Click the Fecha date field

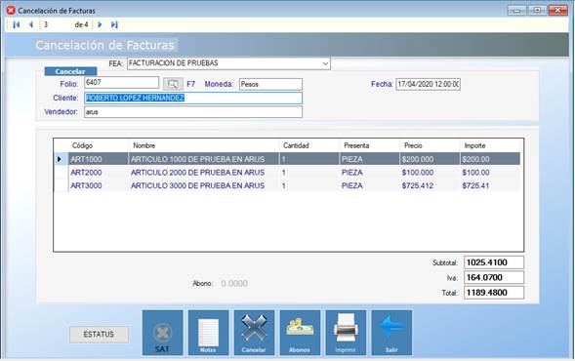pos(428,84)
